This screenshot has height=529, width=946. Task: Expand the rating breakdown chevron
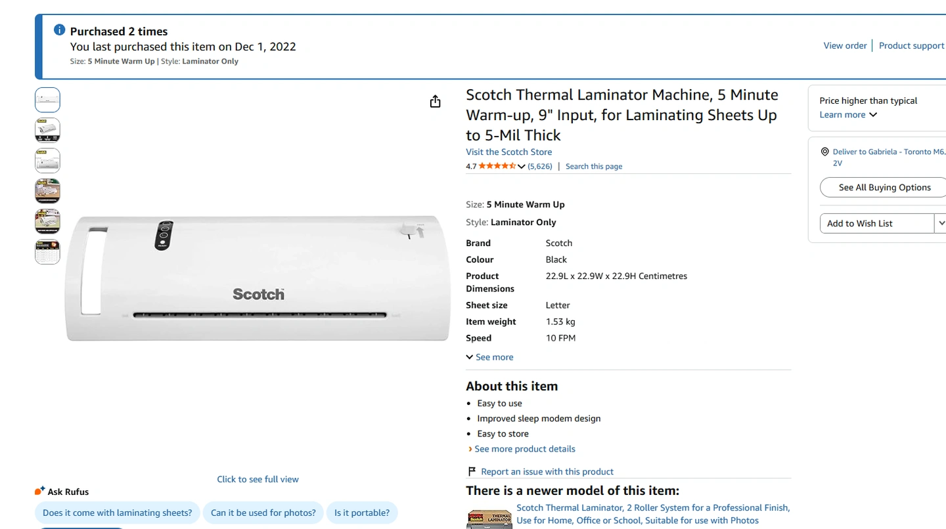click(x=522, y=167)
